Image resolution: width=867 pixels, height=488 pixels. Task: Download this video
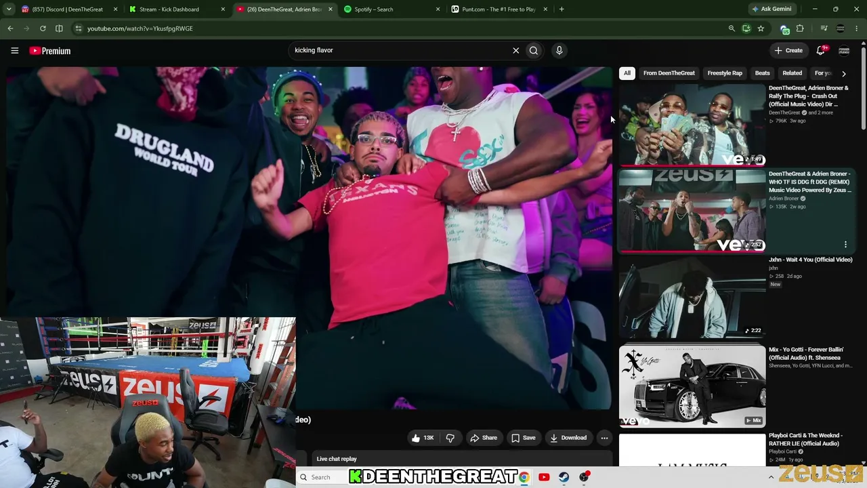pos(568,438)
